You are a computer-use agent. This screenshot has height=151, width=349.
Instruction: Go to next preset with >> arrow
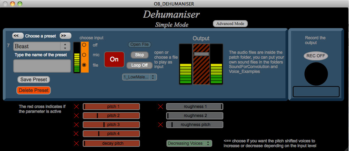coord(65,36)
